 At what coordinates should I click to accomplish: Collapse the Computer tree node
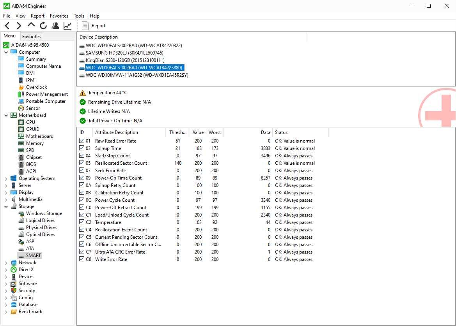point(6,52)
